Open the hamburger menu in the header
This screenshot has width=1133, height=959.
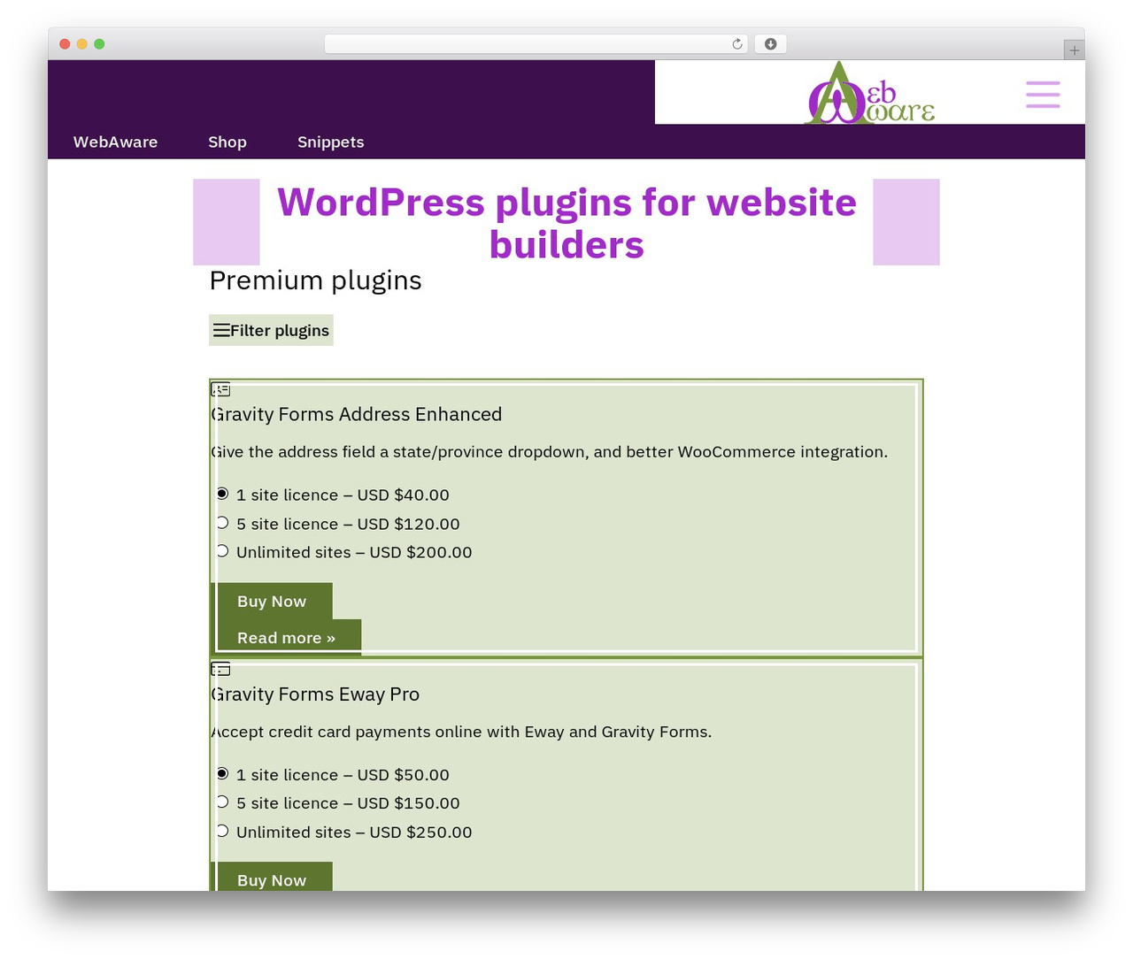click(1043, 94)
